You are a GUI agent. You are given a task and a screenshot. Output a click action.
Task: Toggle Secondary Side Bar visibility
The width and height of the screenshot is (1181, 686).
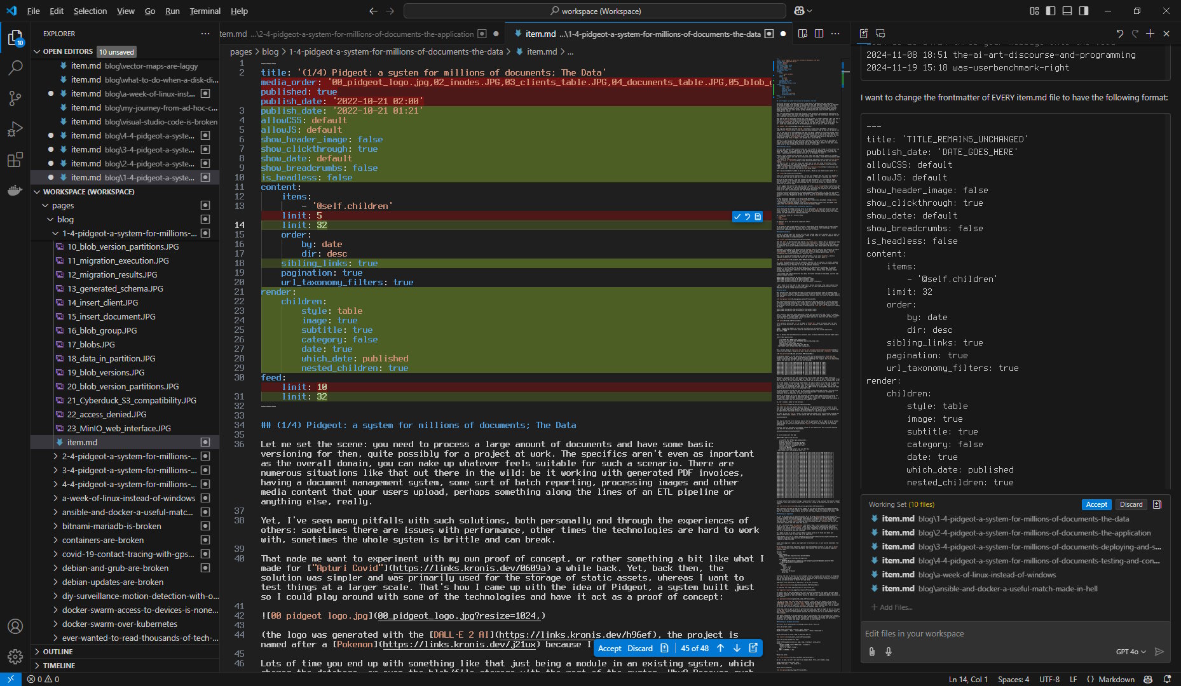point(1084,11)
